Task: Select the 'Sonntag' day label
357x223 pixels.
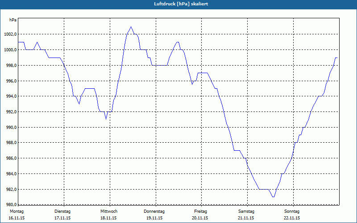Action: click(x=292, y=211)
